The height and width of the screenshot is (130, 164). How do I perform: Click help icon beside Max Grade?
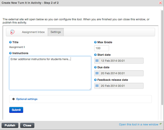[95, 42]
